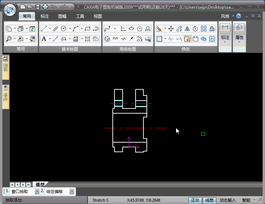Click the Ellipse tool in 高级绘图
This screenshot has height=204, width=265.
[x=131, y=29]
